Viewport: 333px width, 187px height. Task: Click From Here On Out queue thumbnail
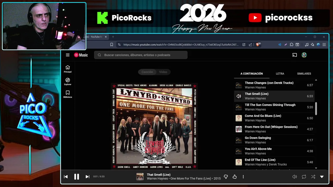coord(239,129)
